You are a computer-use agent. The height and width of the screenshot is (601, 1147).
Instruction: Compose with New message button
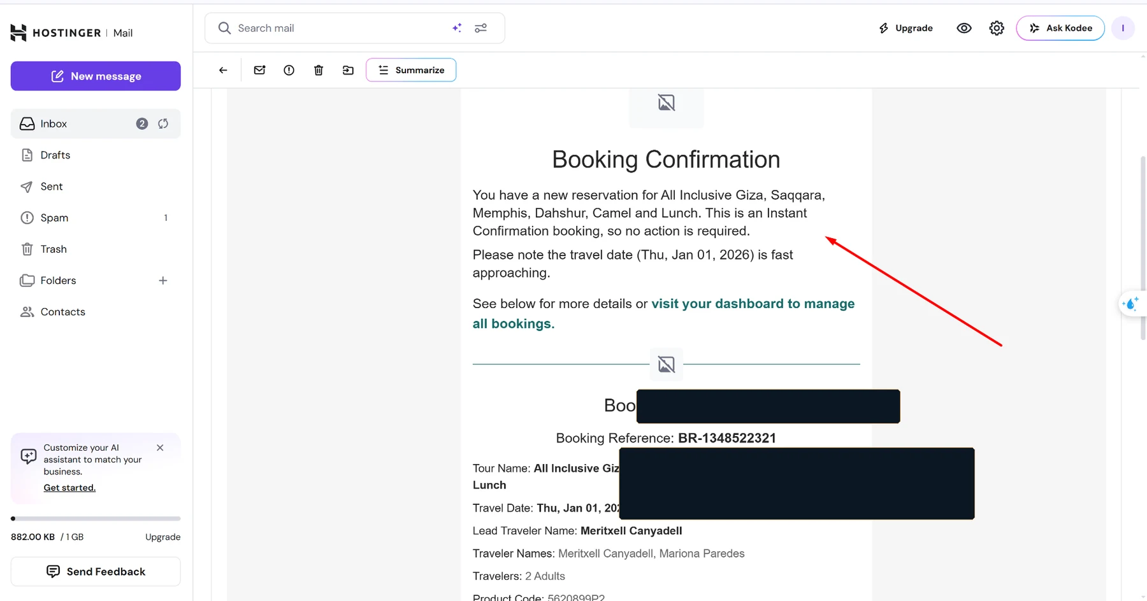(x=96, y=76)
